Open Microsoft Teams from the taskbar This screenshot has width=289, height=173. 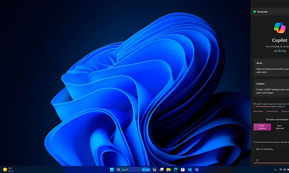[197, 169]
